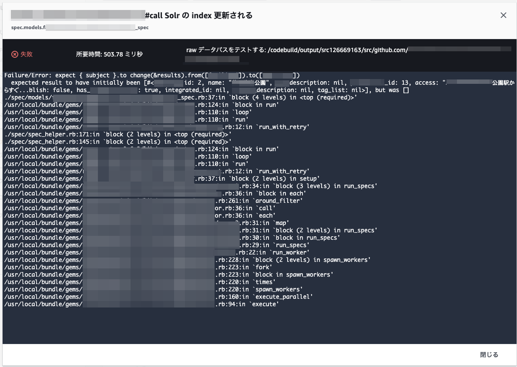Click the 'Failure/Error: expect { subject }' line
Image resolution: width=517 pixels, height=367 pixels.
click(x=152, y=76)
